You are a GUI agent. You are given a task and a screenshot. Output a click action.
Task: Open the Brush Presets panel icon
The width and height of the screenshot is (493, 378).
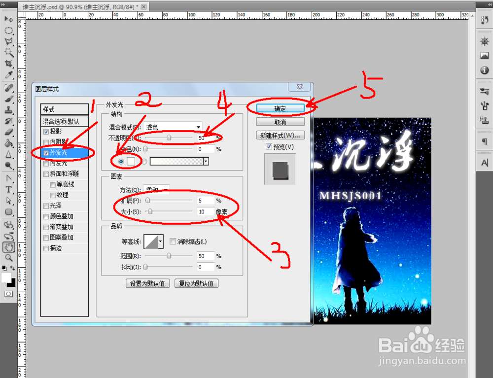point(484,91)
